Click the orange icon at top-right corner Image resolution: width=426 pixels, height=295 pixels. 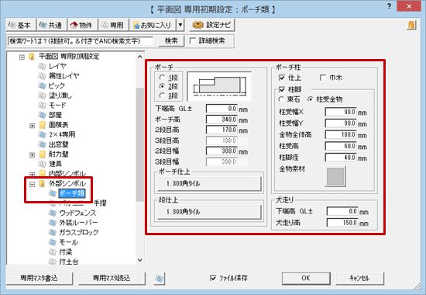pyautogui.click(x=411, y=25)
